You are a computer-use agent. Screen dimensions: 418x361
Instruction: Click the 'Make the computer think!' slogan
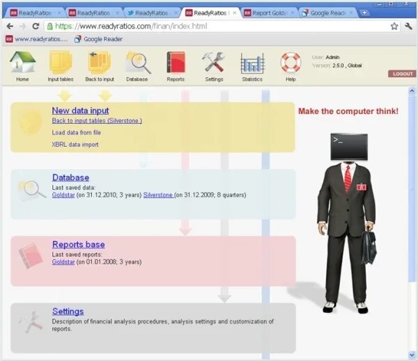tap(348, 111)
